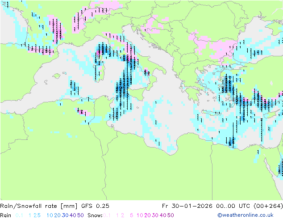This screenshot has height=219, width=283.
Task: Click the 'Snow:' legend label
Action: click(x=95, y=215)
